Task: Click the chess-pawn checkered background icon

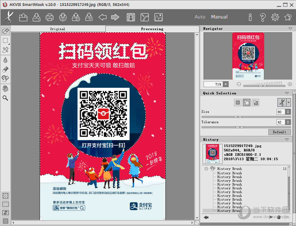Action: point(131,17)
